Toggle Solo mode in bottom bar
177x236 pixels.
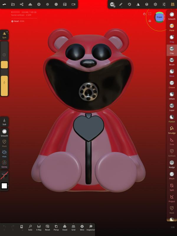pyautogui.click(x=30, y=227)
